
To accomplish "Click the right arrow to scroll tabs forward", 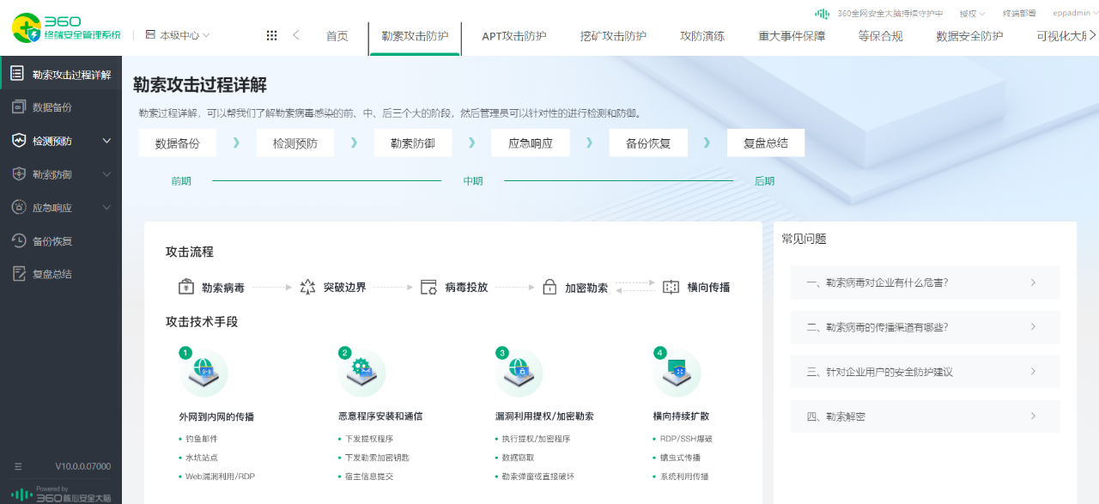I will pyautogui.click(x=1094, y=35).
